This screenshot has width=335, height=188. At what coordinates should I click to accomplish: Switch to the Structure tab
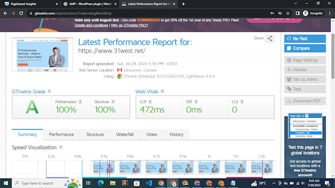[95, 134]
